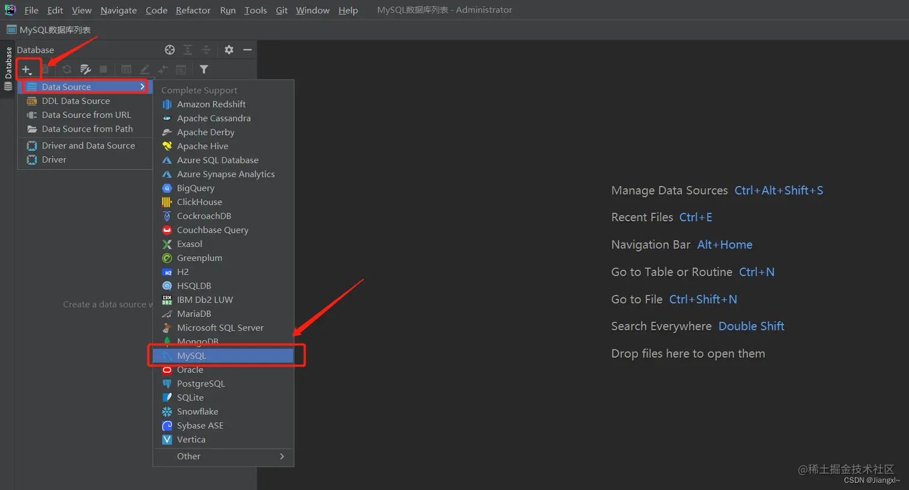Select Snowflake data source
The width and height of the screenshot is (909, 490).
click(223, 411)
